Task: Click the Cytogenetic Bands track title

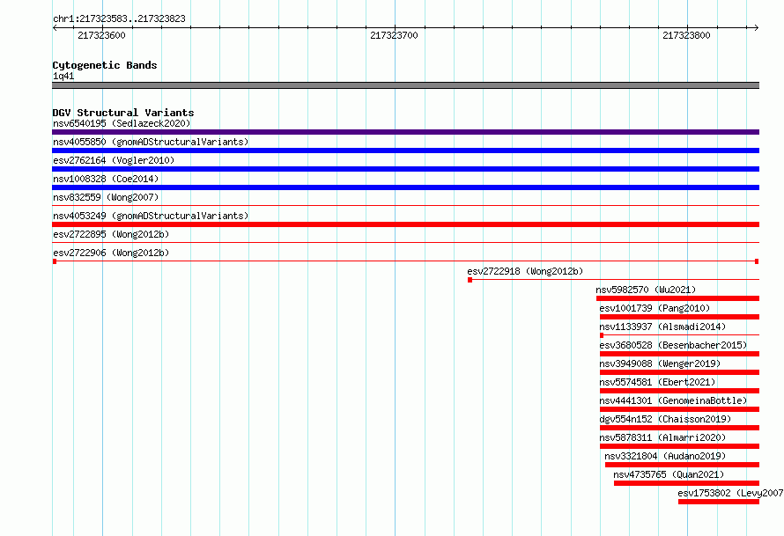Action: click(x=105, y=65)
